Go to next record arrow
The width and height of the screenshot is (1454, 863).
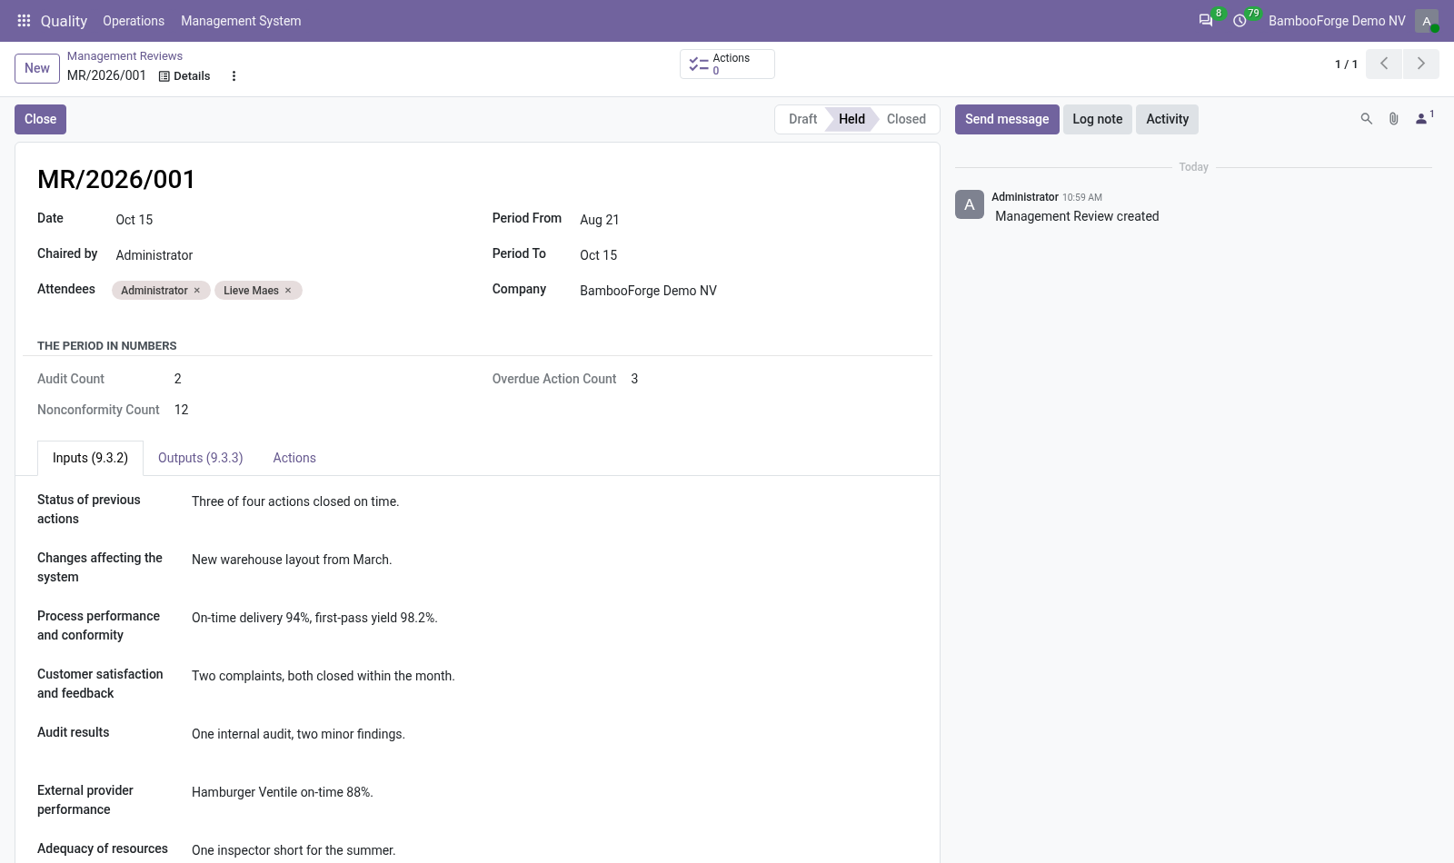click(x=1421, y=64)
